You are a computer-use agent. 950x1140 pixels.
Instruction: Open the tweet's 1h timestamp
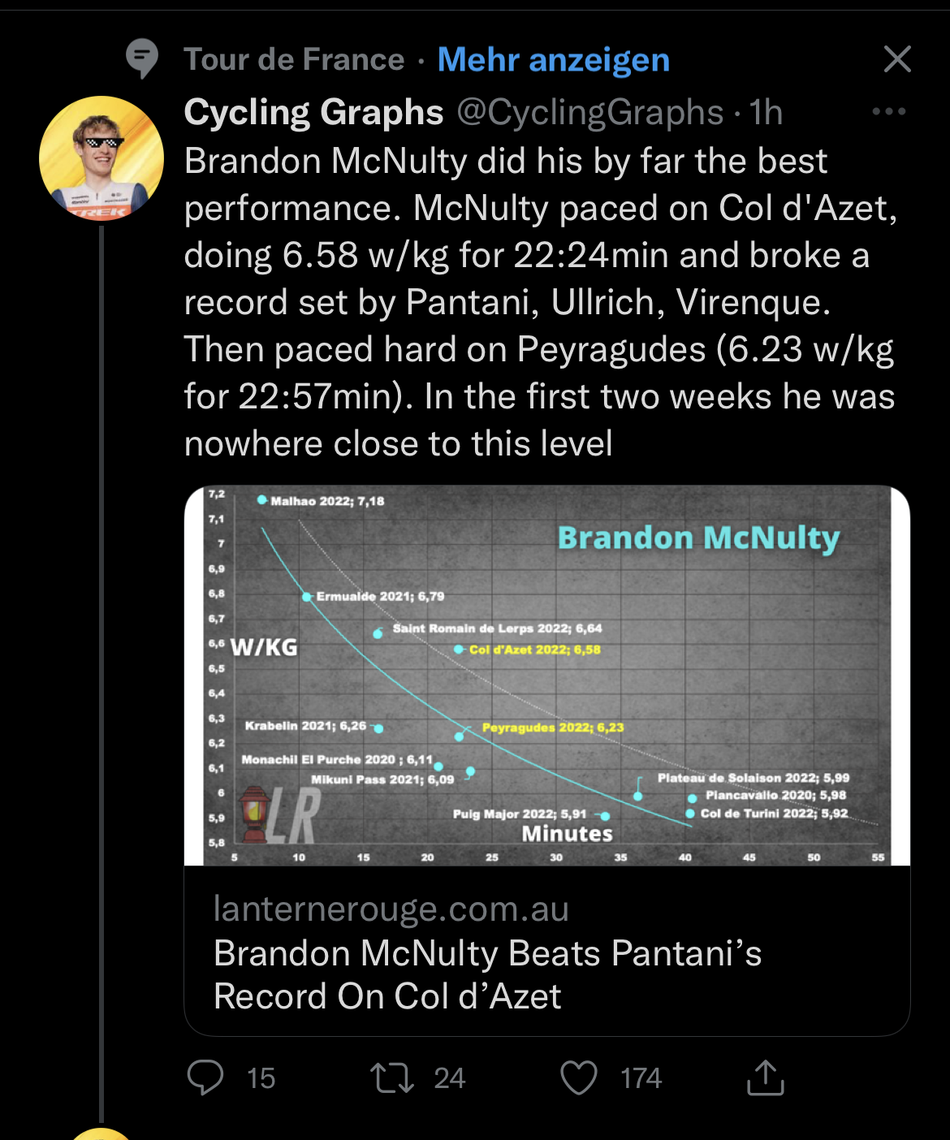[x=766, y=112]
